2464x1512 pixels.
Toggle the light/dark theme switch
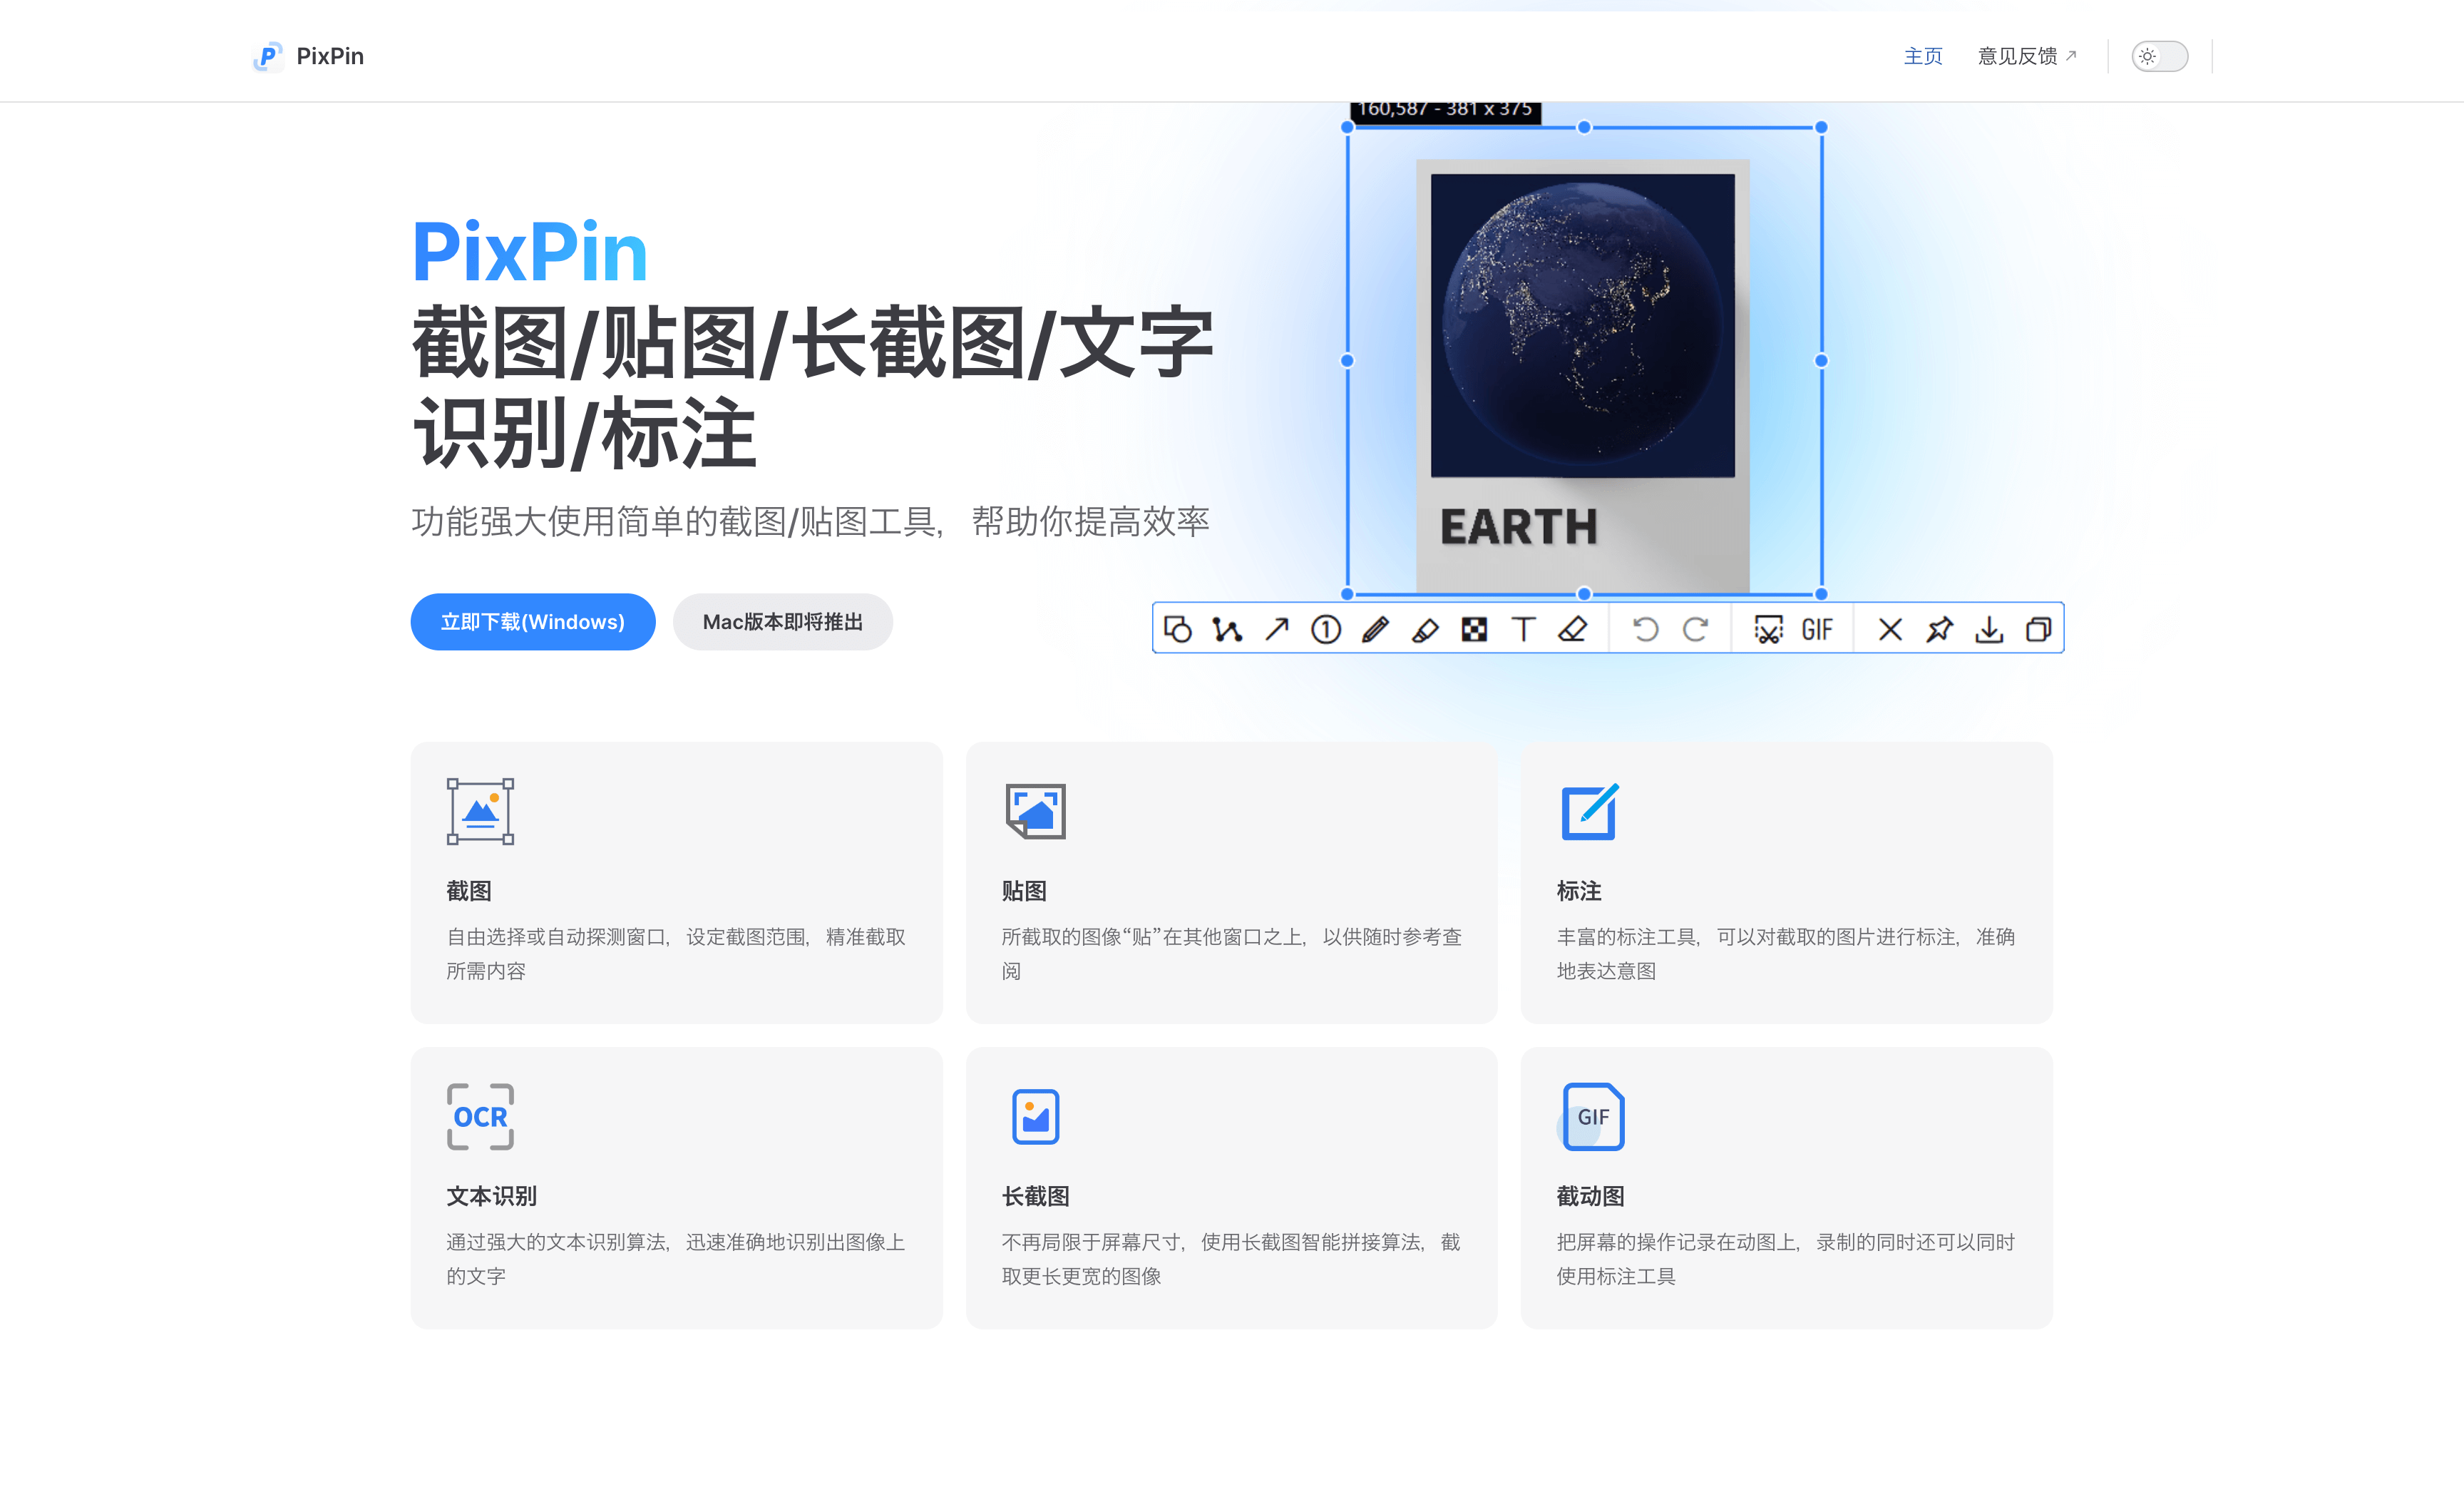[x=2159, y=56]
